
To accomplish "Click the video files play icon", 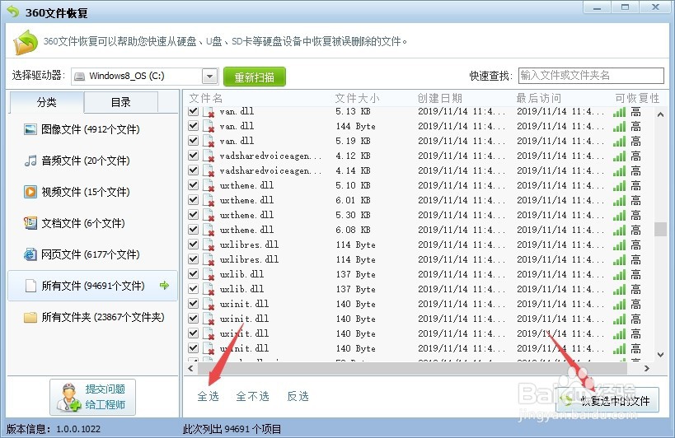I will pos(30,192).
